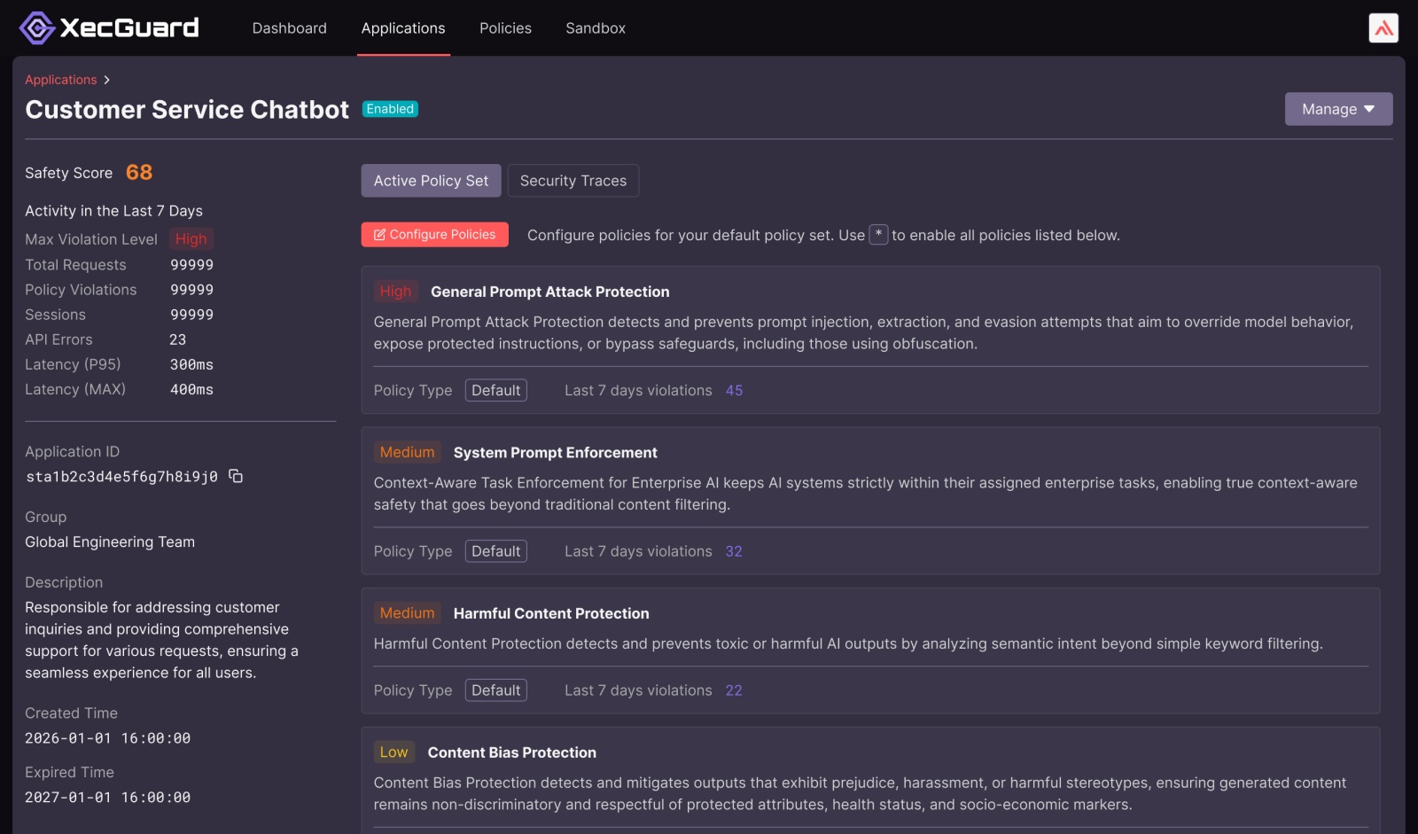
Task: Expand the Manage dropdown menu
Action: coord(1338,109)
